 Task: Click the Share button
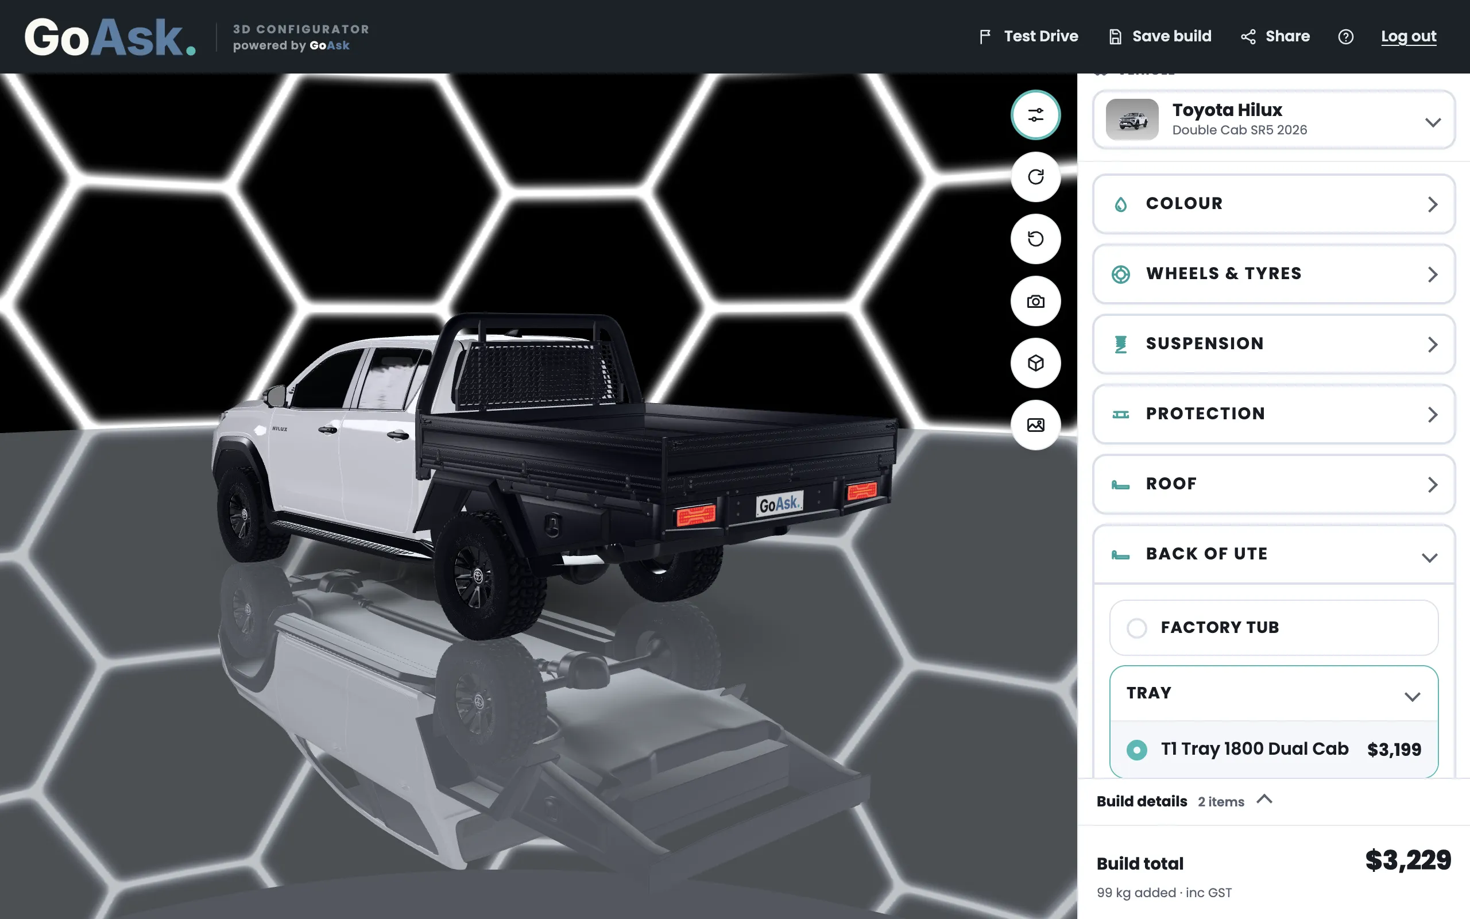click(x=1275, y=36)
